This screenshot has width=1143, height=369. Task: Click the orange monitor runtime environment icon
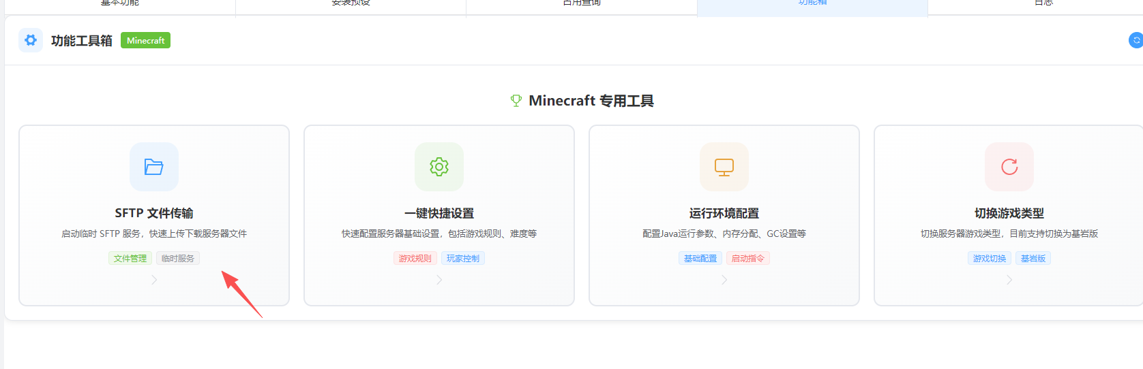pyautogui.click(x=724, y=167)
